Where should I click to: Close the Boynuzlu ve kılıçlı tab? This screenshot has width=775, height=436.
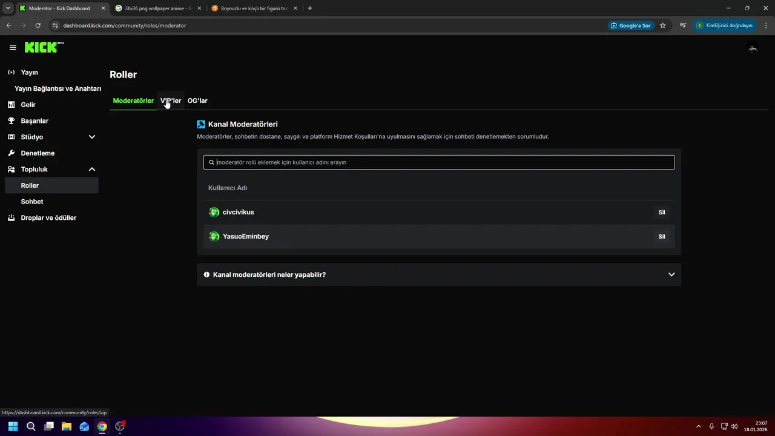pos(295,8)
